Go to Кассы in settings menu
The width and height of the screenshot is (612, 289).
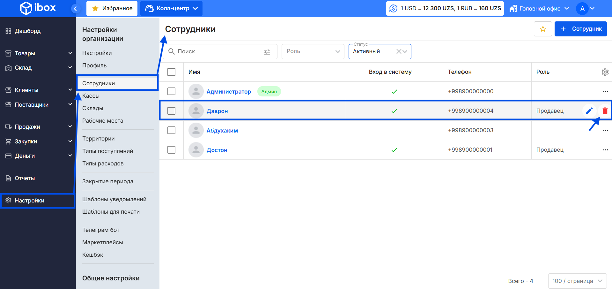91,96
